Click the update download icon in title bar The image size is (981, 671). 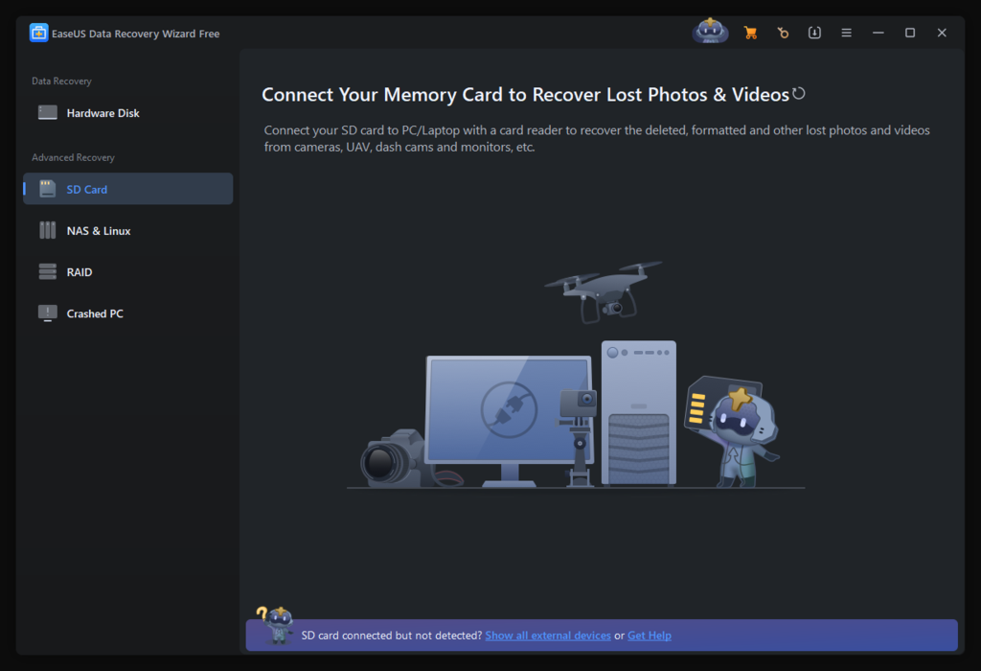point(814,33)
